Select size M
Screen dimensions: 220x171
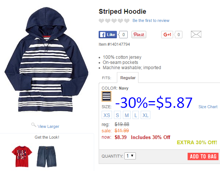127,115
